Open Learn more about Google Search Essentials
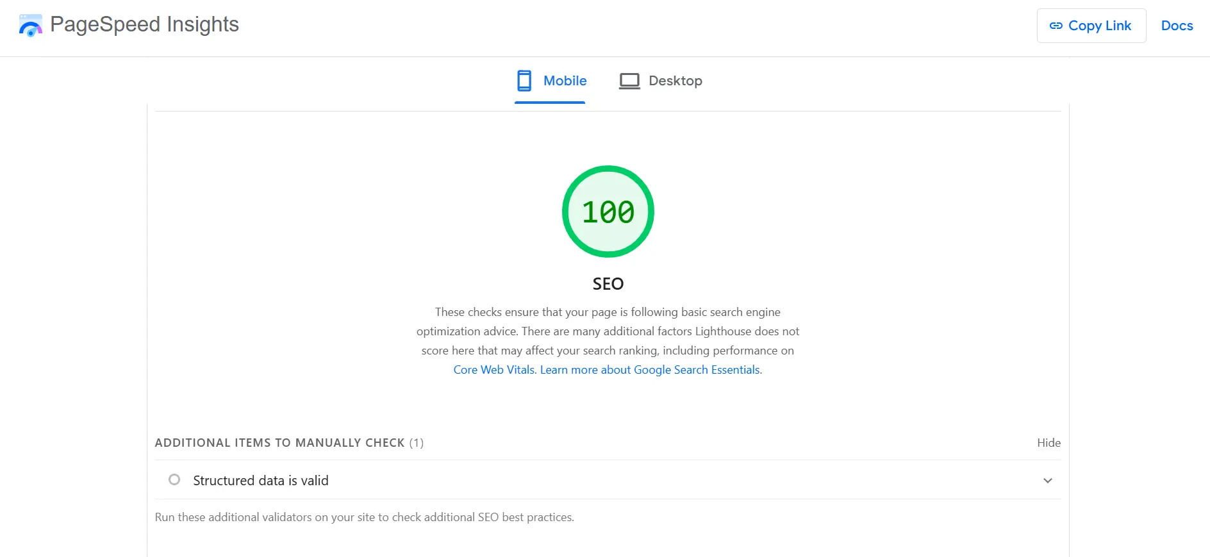 click(x=651, y=370)
